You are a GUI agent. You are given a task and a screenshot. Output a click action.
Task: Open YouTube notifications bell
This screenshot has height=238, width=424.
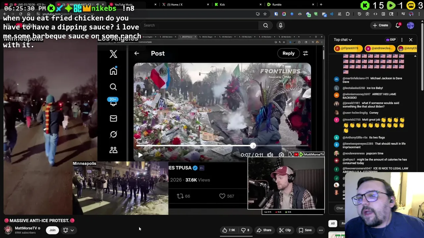click(x=398, y=25)
